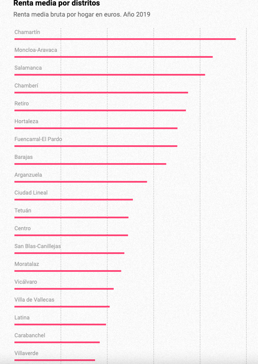Click the San Blas-Canillejas bar
Screen dimensions: 258x364
point(69,253)
